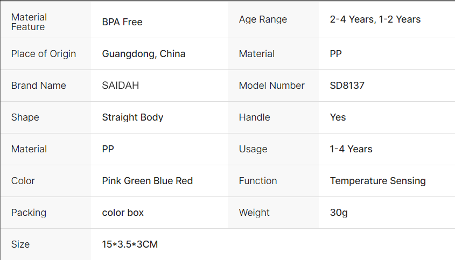Select the SD8137 model number value
The height and width of the screenshot is (260, 455).
347,86
